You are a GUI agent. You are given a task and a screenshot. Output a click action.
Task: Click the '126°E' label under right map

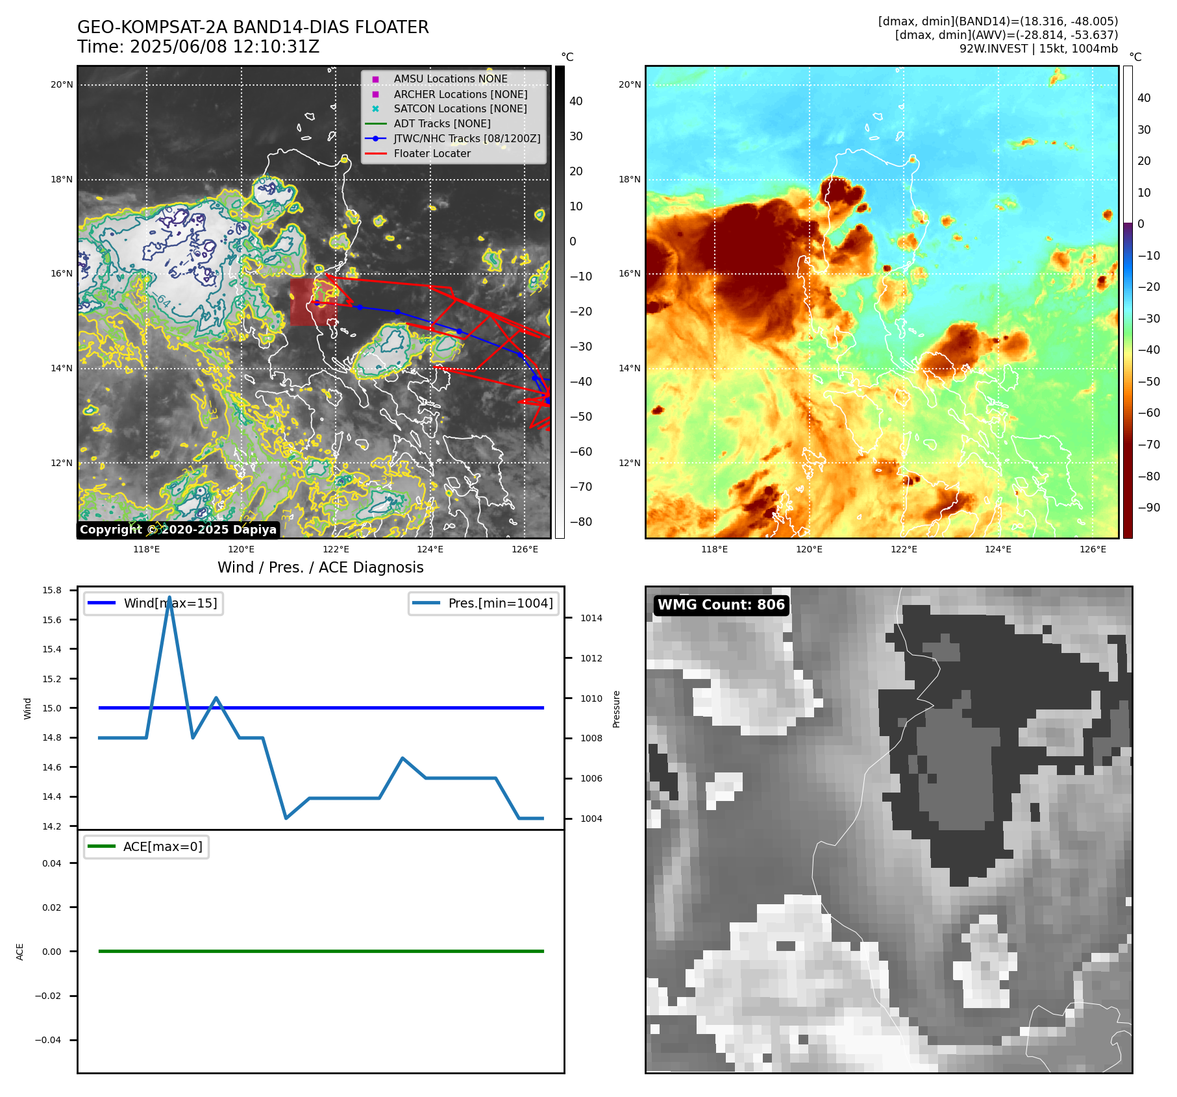(x=1093, y=549)
